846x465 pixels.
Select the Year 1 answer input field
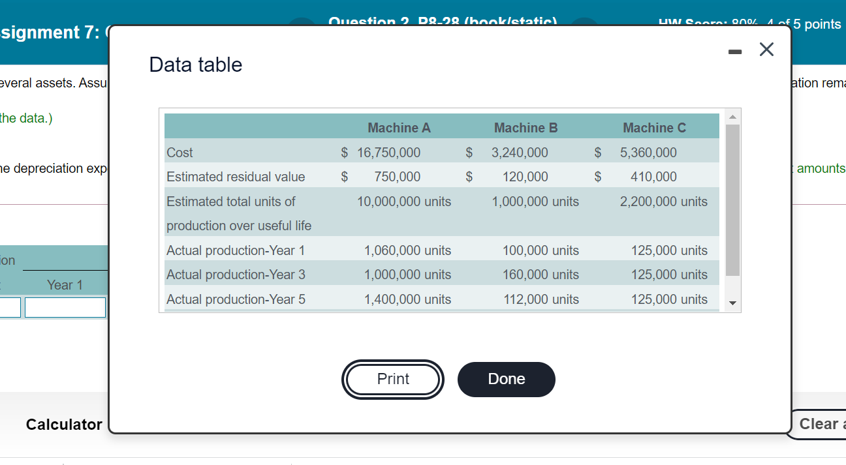tap(65, 307)
